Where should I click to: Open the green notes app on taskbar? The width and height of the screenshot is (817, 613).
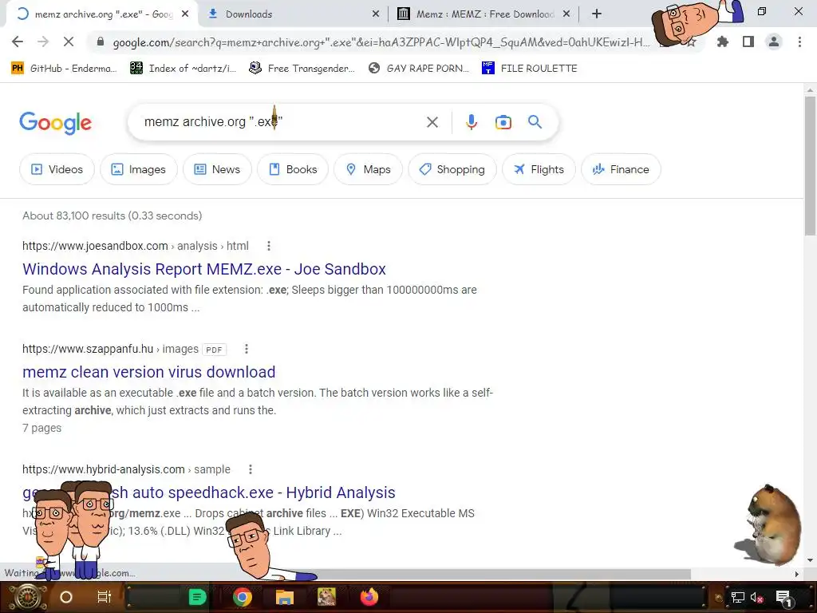click(x=197, y=597)
